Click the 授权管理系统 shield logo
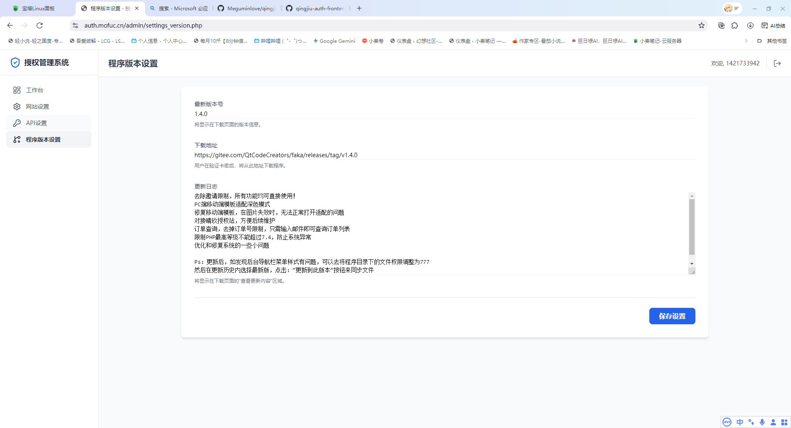This screenshot has width=791, height=428. [15, 63]
